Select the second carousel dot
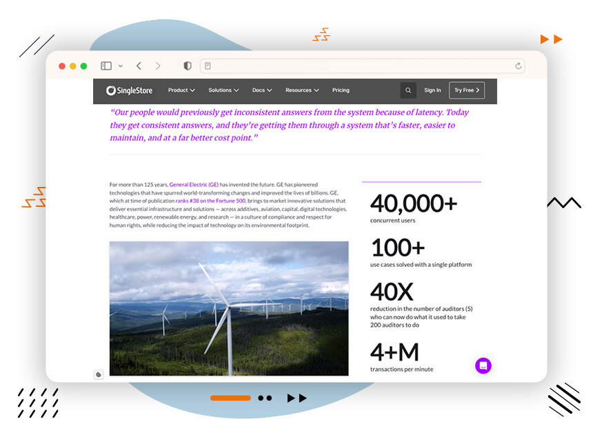This screenshot has height=433, width=593. (x=270, y=398)
